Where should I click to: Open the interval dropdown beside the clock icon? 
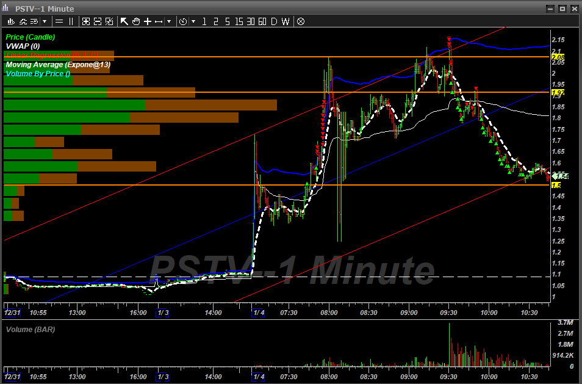tap(194, 21)
